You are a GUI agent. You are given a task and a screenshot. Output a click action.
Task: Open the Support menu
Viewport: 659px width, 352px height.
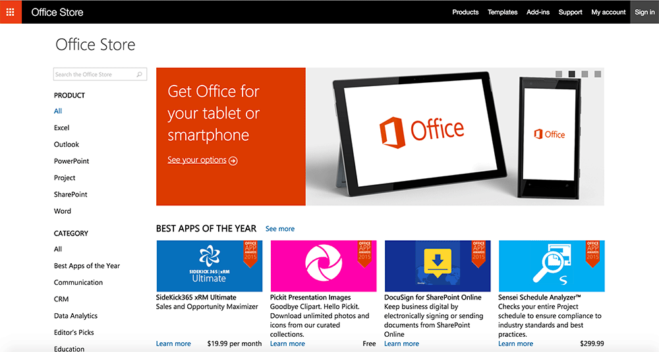click(x=570, y=12)
